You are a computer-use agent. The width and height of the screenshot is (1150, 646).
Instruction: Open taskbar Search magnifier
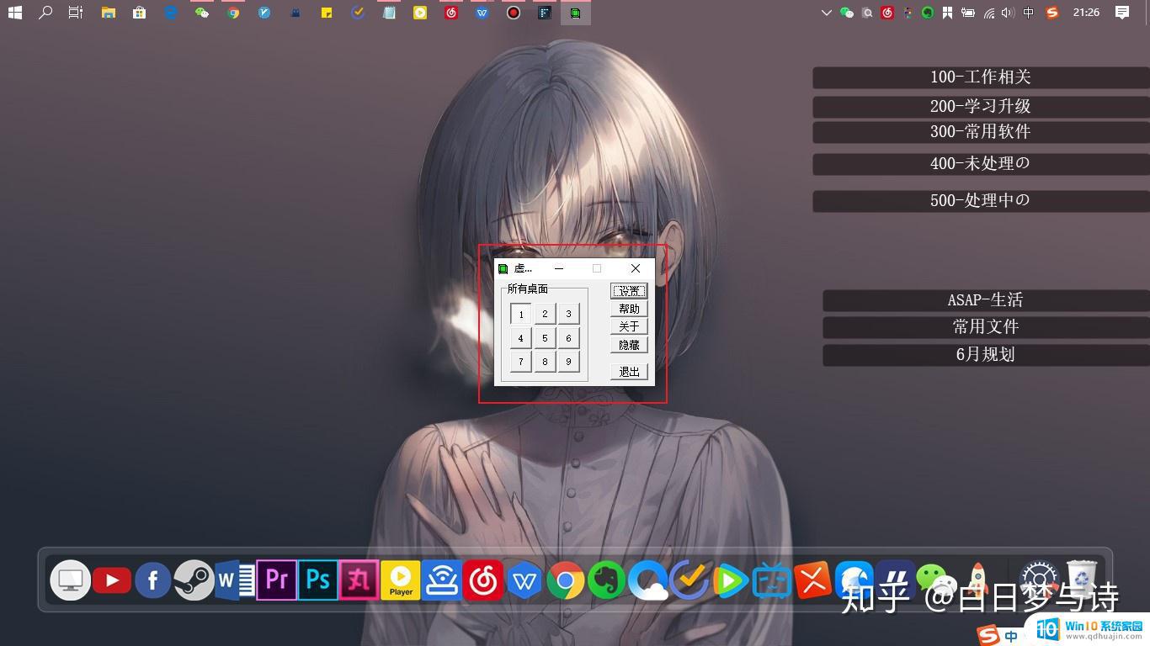tap(45, 13)
